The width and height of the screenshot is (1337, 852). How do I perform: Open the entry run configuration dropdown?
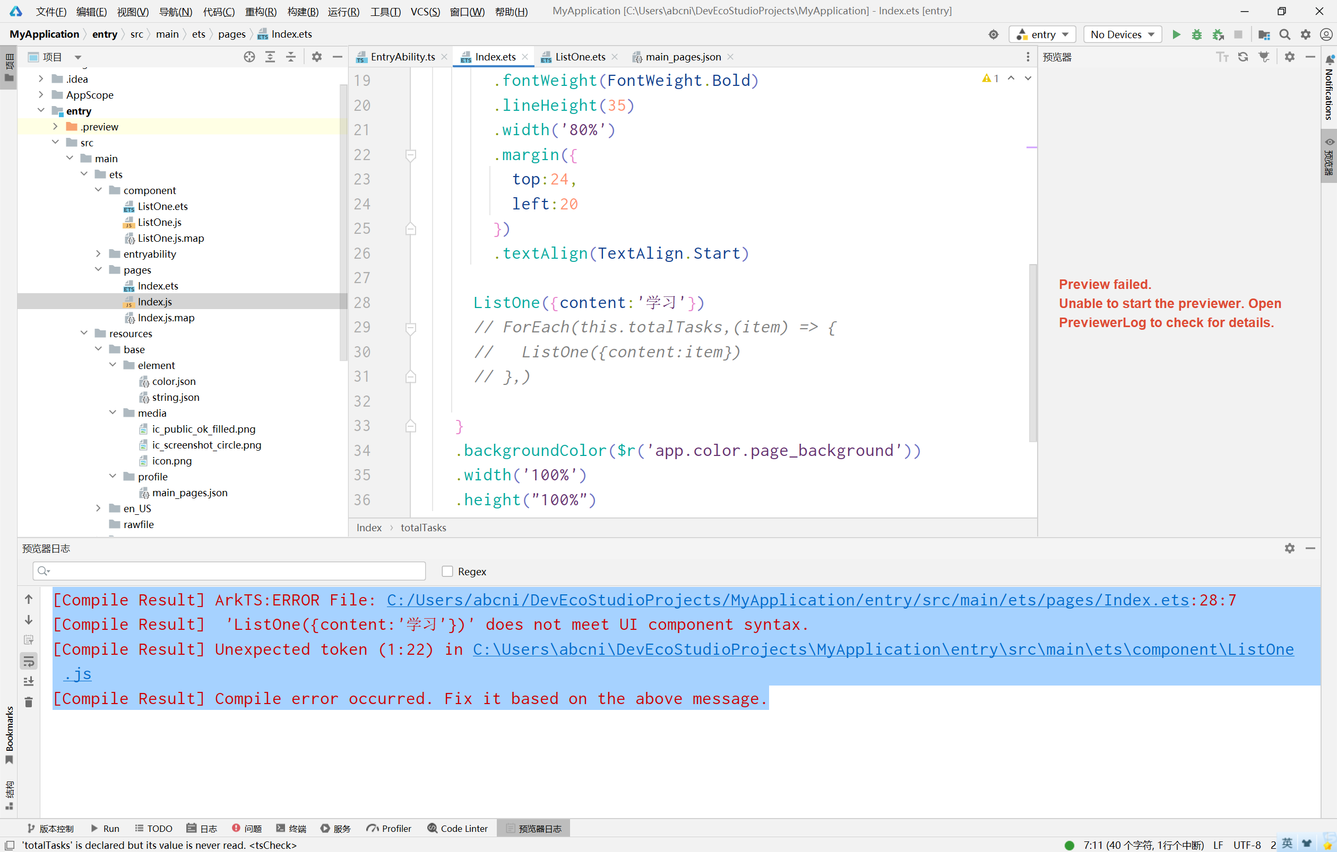click(x=1042, y=34)
